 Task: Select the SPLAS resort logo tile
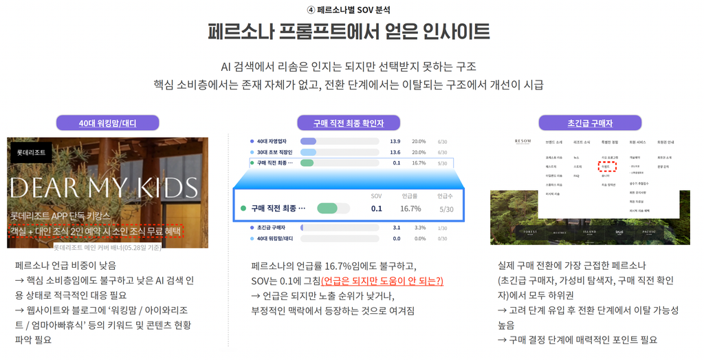pos(619,232)
